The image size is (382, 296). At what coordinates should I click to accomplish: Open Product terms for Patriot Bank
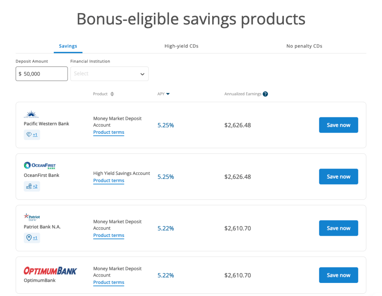(109, 235)
